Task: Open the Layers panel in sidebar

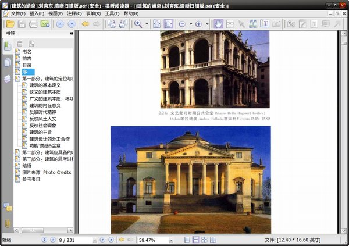Action: [x=8, y=79]
